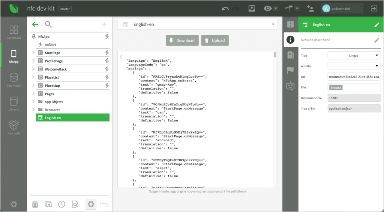Screen dimensions: 384x212
Task: Click the link icon on WelcomeBack row
Action: pos(107,69)
